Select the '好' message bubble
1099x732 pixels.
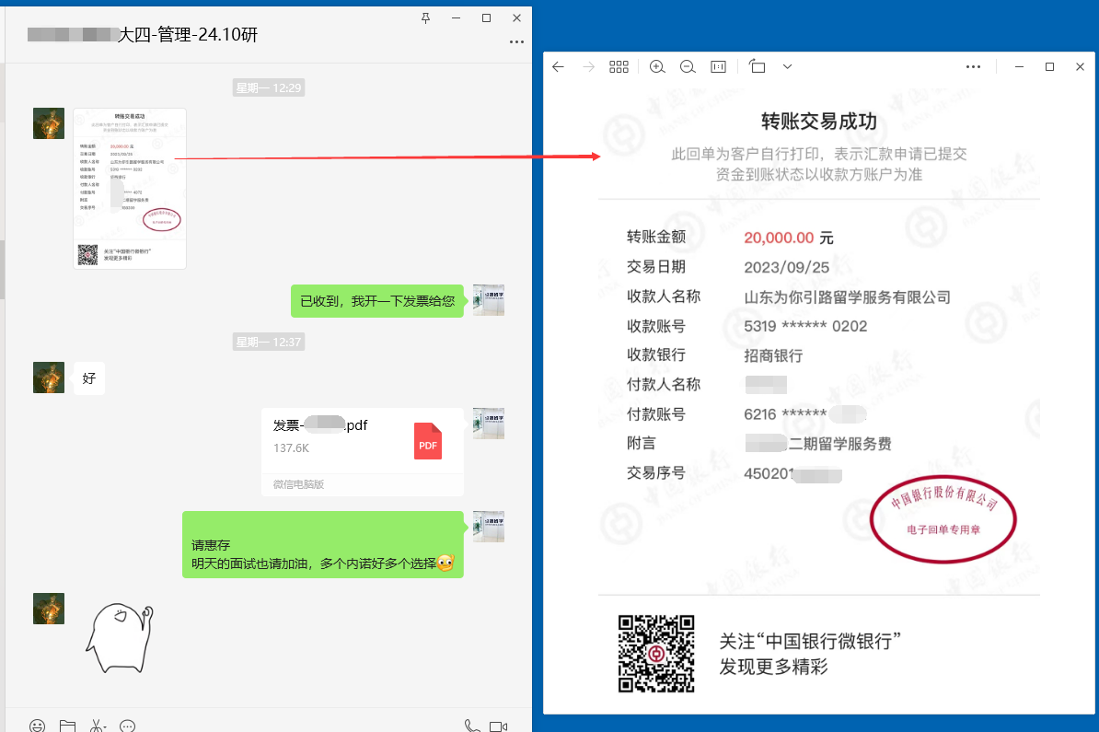click(x=89, y=378)
